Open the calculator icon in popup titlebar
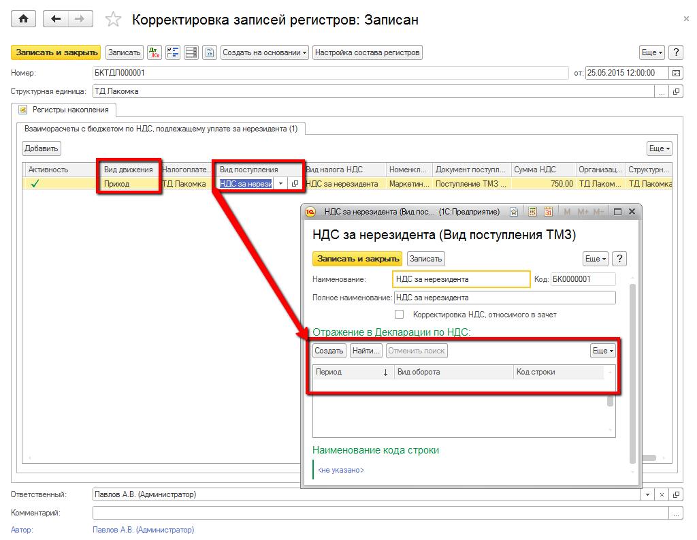This screenshot has height=540, width=697. point(532,212)
